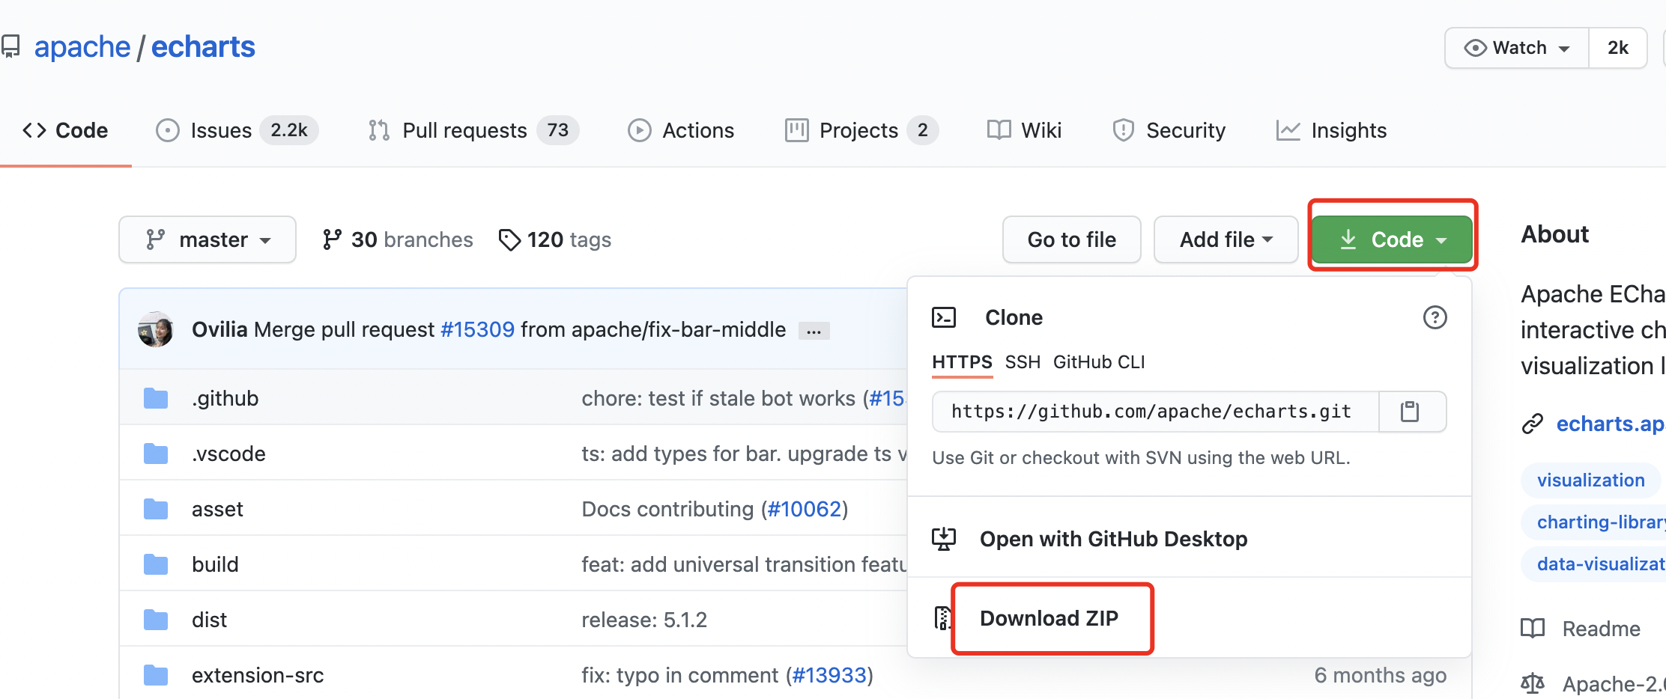
Task: Open the Actions tab
Action: [x=681, y=130]
